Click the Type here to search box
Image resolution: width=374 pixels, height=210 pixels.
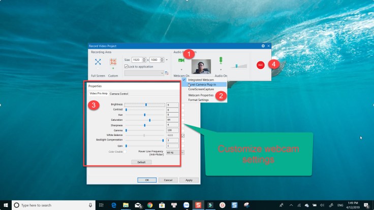point(53,205)
